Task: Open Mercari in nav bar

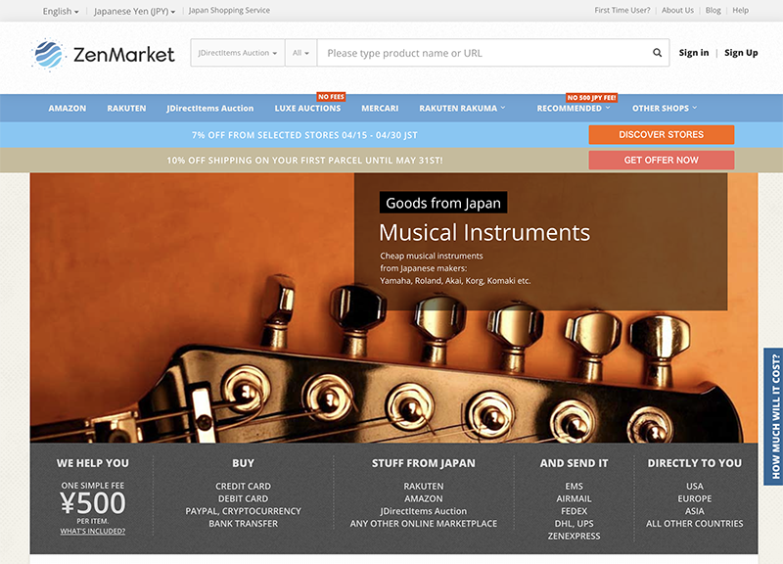Action: click(x=380, y=108)
